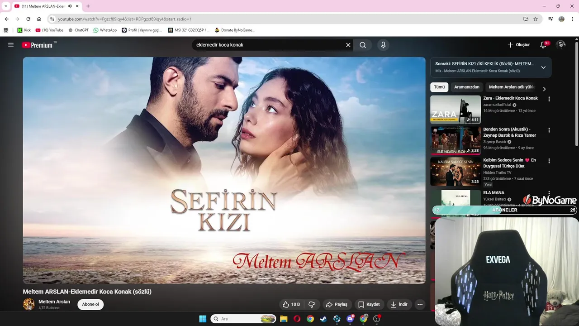The height and width of the screenshot is (326, 579).
Task: Open the Profil | Yayınını güçl... bookmark
Action: (142, 30)
